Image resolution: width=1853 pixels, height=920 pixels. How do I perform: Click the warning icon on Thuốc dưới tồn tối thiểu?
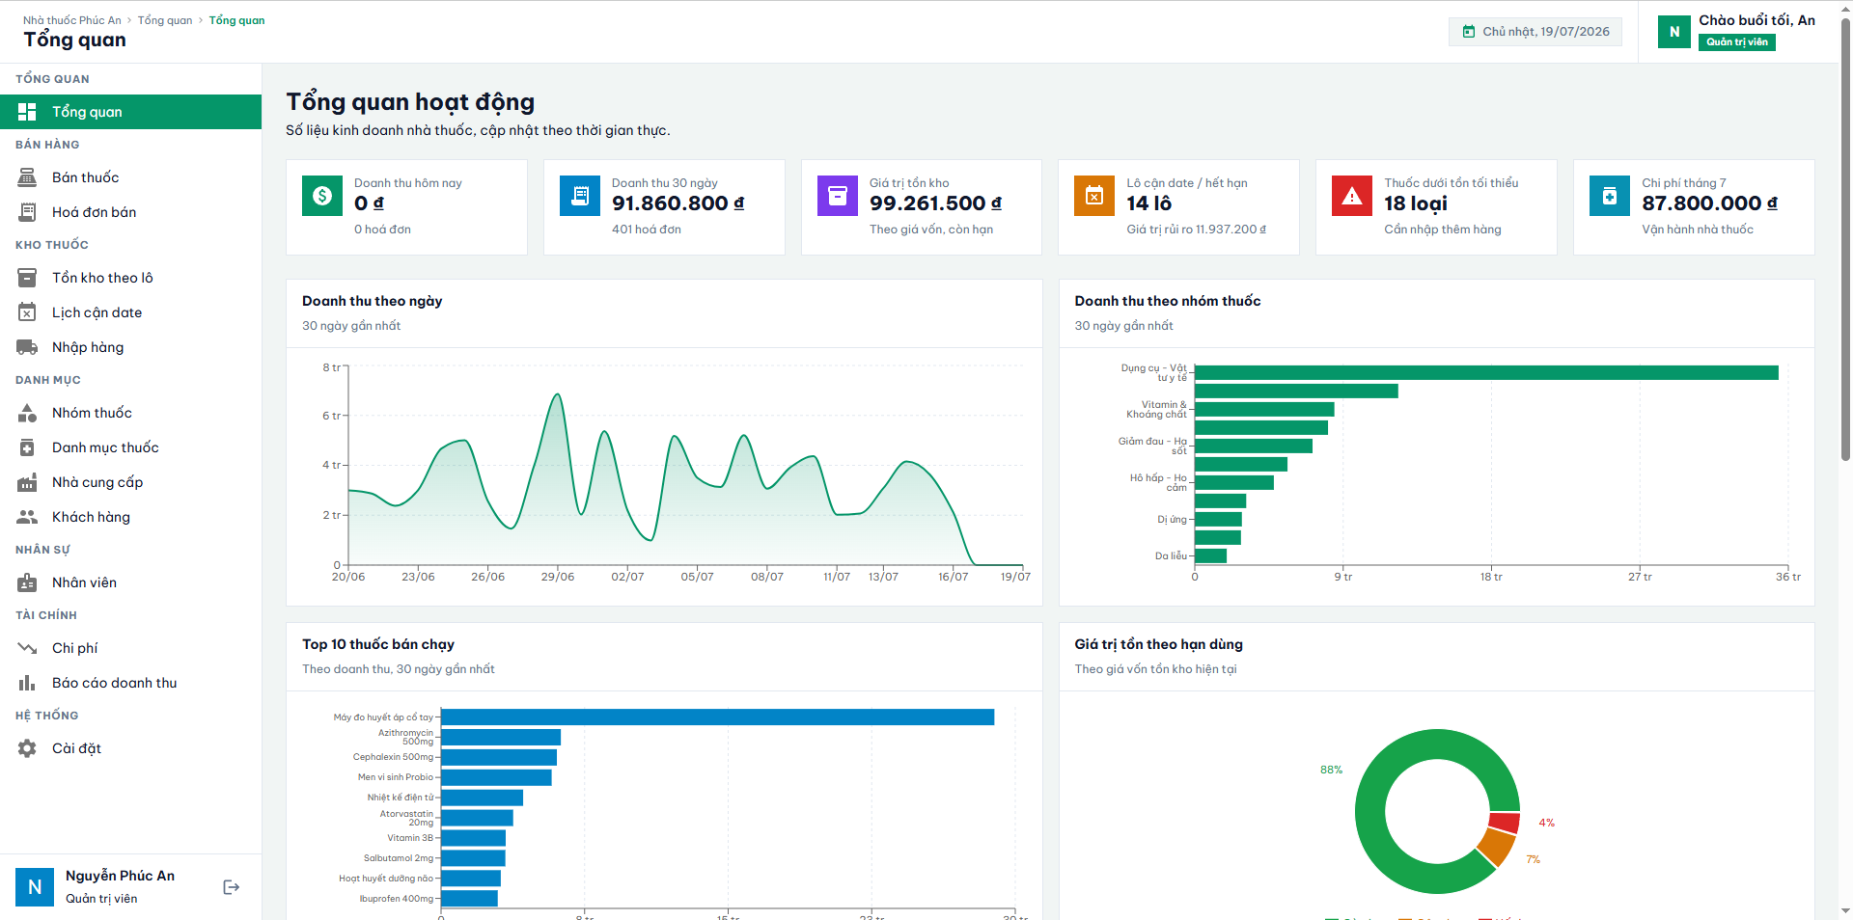(x=1352, y=196)
